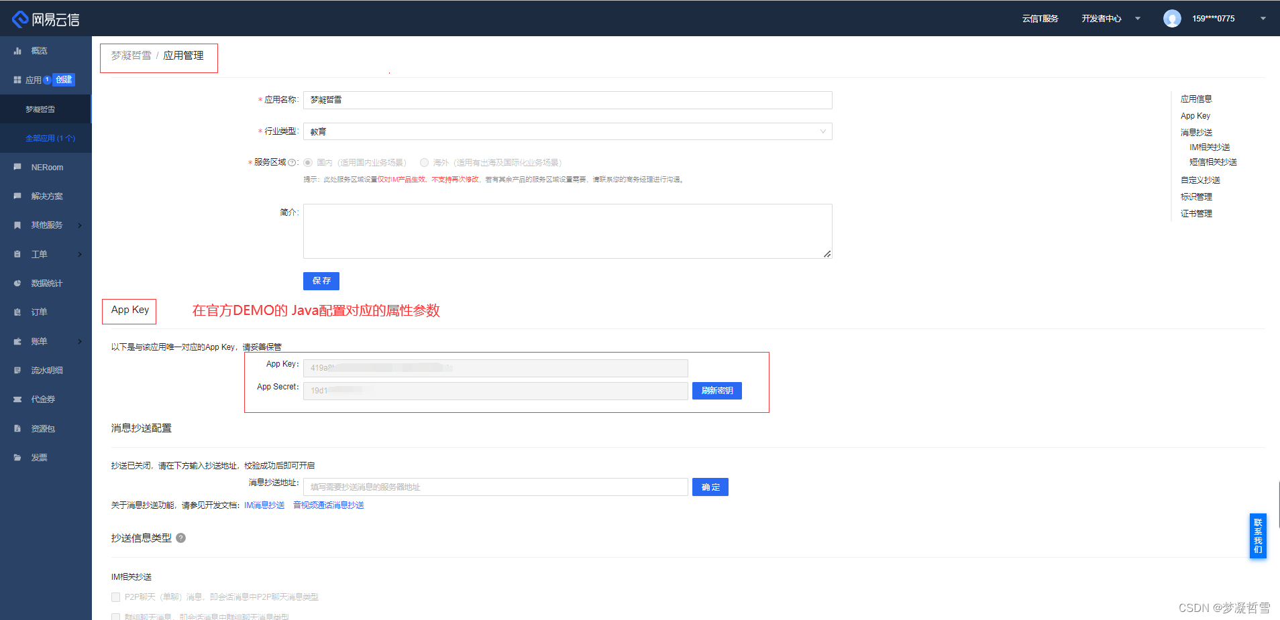Click the 数据统计 pie-chart icon
Image resolution: width=1280 pixels, height=620 pixels.
tap(17, 283)
